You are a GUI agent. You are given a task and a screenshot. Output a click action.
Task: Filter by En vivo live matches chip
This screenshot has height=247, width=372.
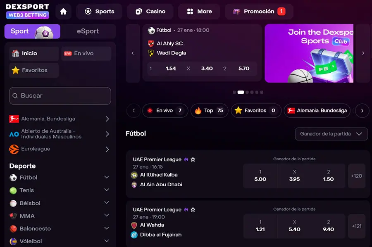tap(165, 111)
